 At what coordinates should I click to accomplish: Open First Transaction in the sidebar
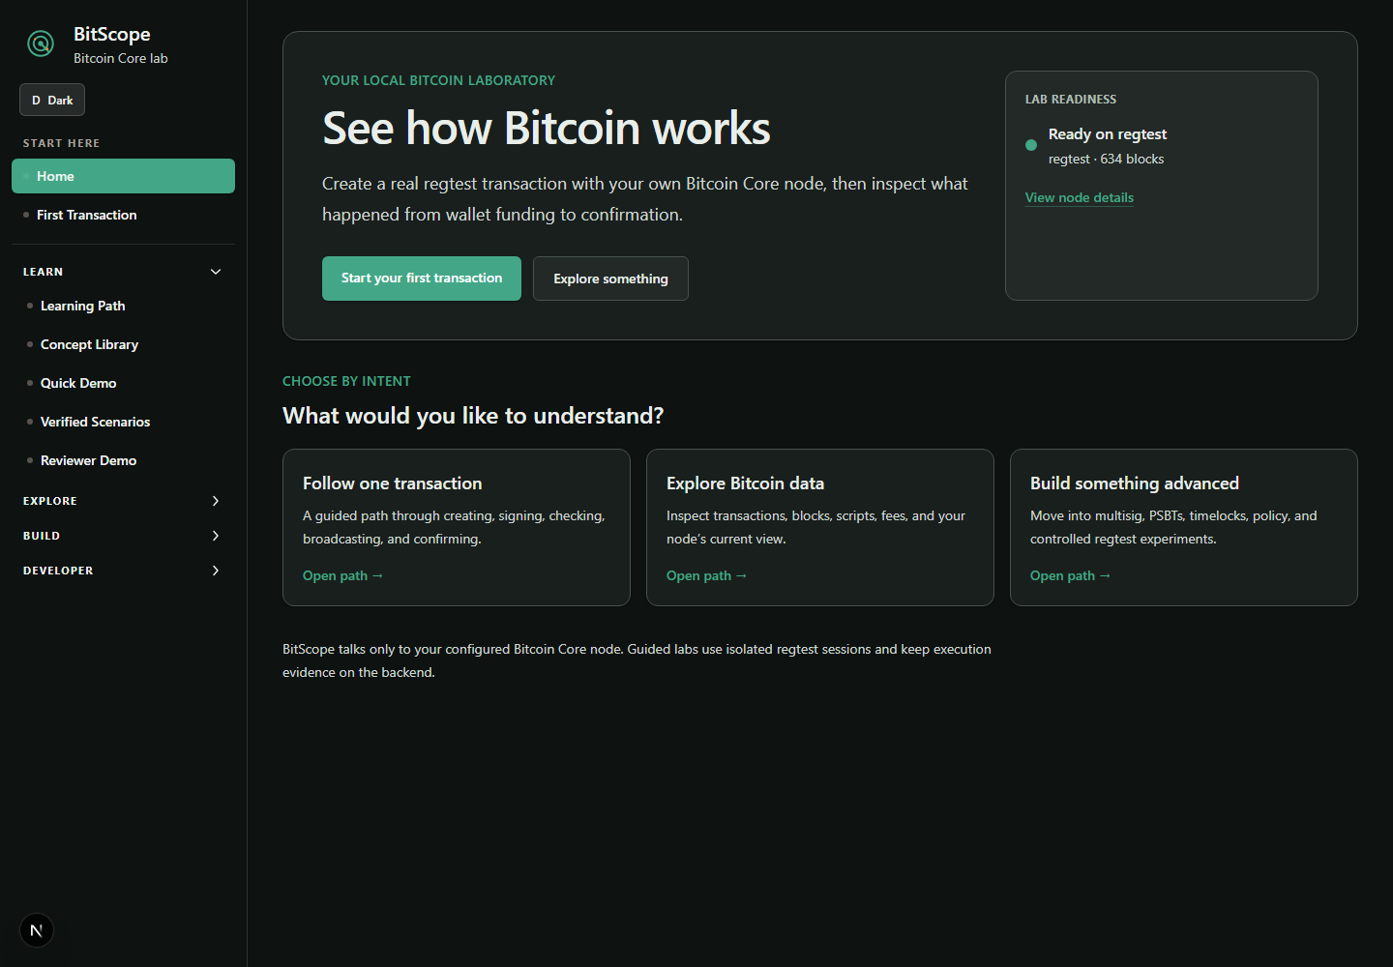pos(123,215)
